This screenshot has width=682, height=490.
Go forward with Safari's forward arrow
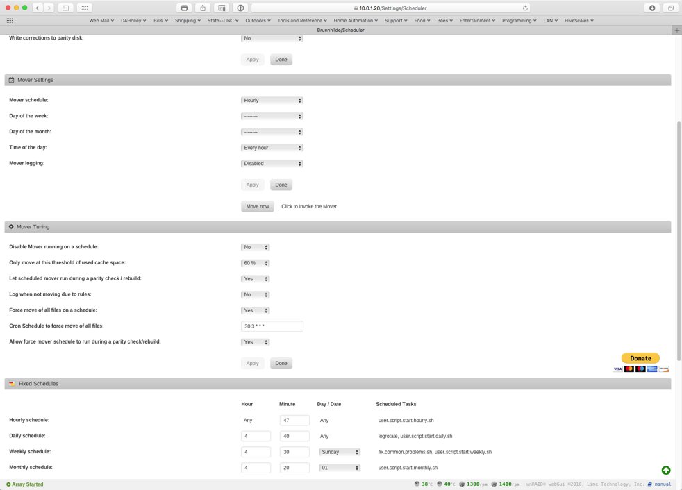point(49,8)
